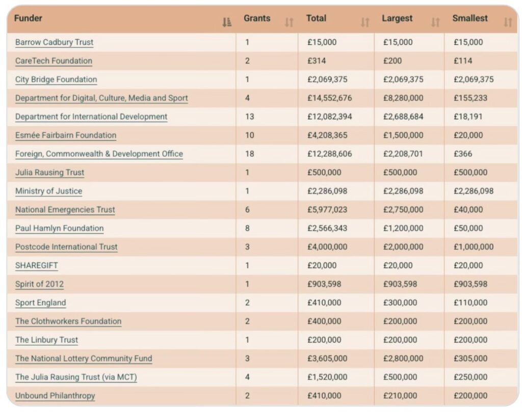
Task: Open the SHAREGIFT funder link
Action: [37, 265]
